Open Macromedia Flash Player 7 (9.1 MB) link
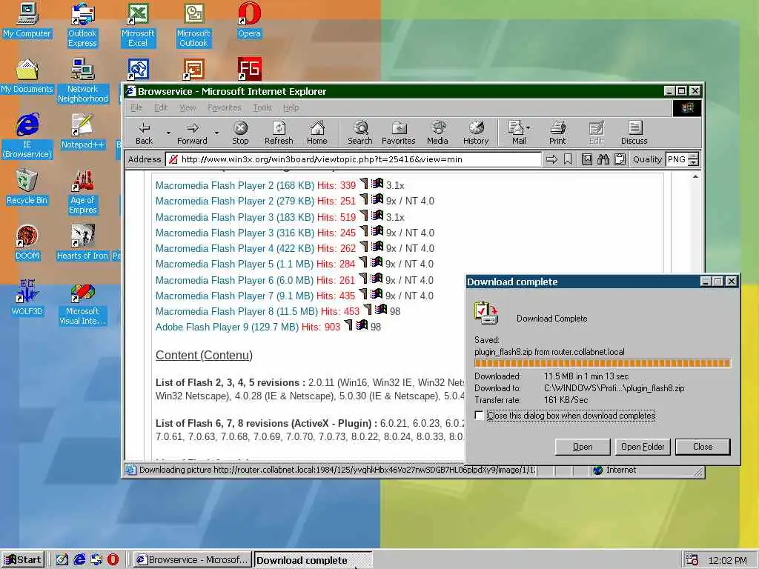The image size is (759, 569). pyautogui.click(x=234, y=296)
